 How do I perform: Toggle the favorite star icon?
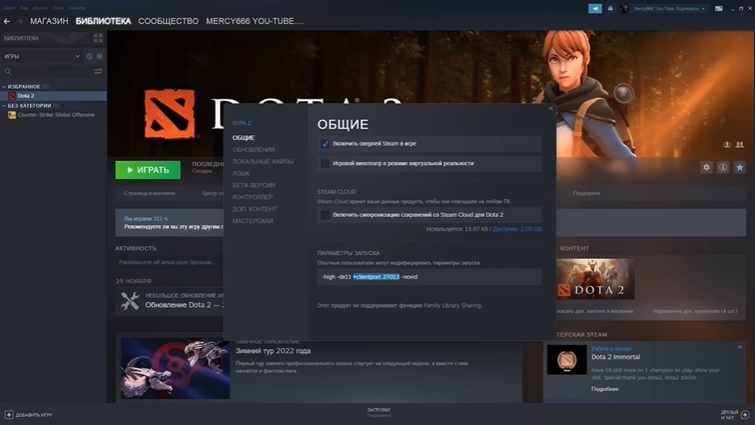tap(739, 168)
